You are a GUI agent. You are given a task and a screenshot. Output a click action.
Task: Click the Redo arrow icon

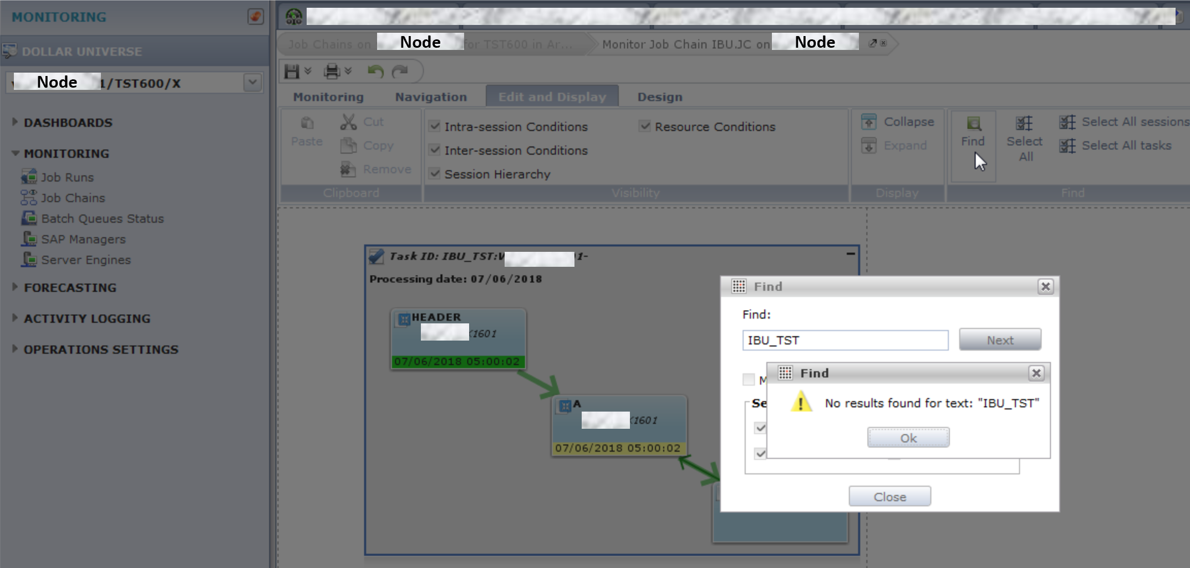pos(400,71)
